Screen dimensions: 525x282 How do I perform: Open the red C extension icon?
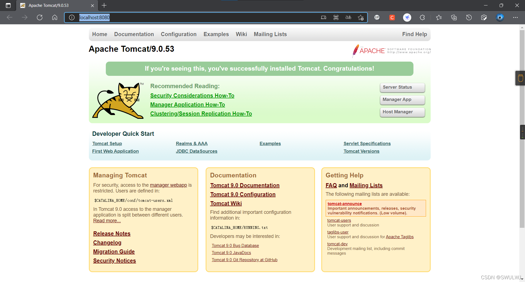392,18
